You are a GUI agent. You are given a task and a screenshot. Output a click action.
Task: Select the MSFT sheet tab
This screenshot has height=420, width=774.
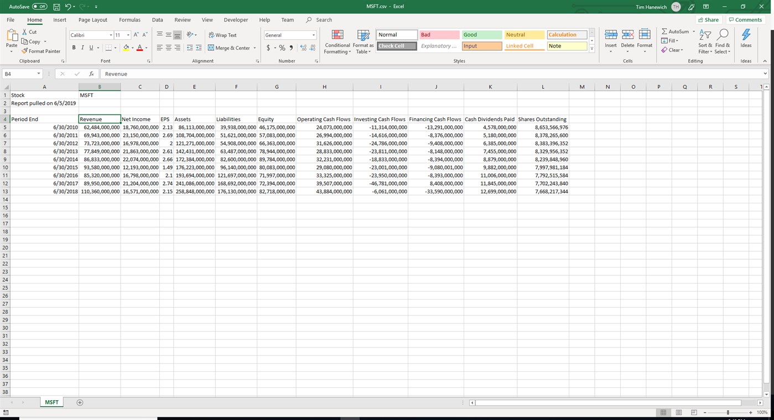[x=51, y=403]
